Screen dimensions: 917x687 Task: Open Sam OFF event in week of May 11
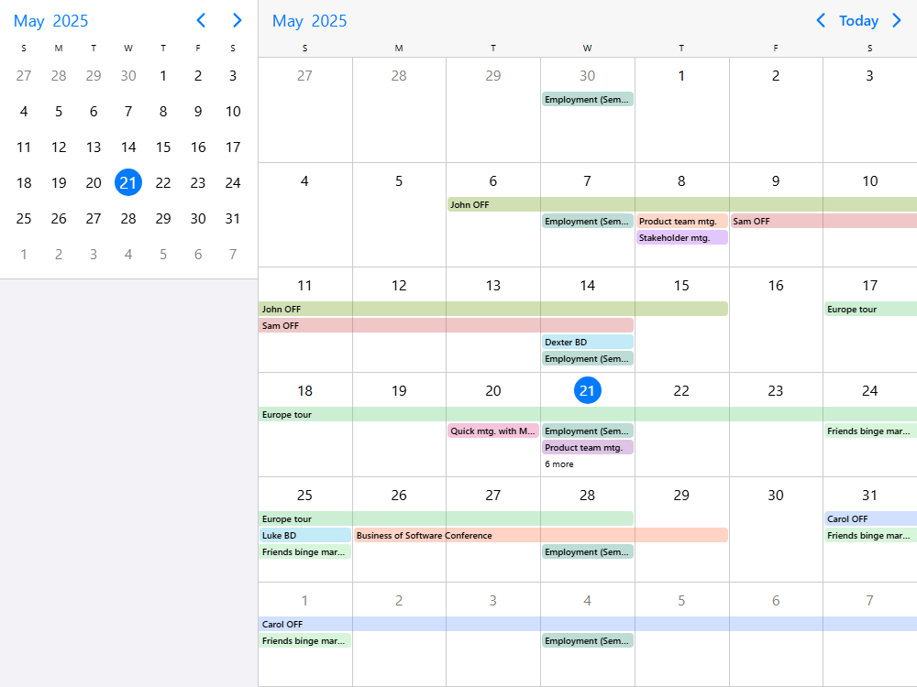[x=446, y=325]
